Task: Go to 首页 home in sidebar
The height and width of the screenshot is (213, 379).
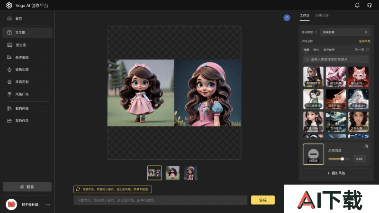Action: click(x=27, y=18)
